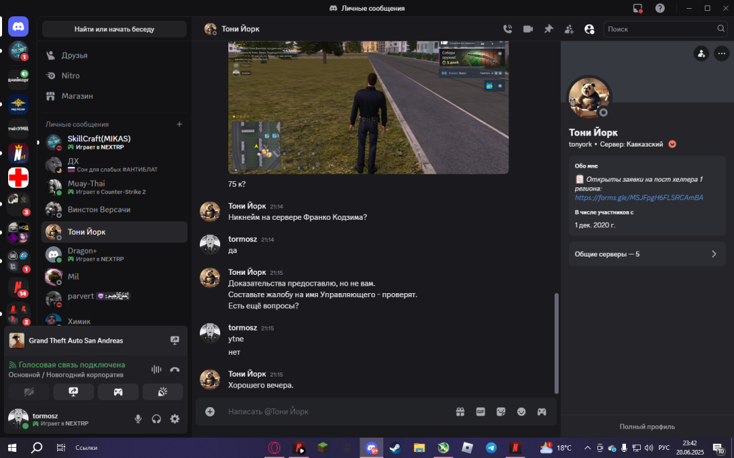Click tormosz user avatar in bottom panel

click(18, 418)
